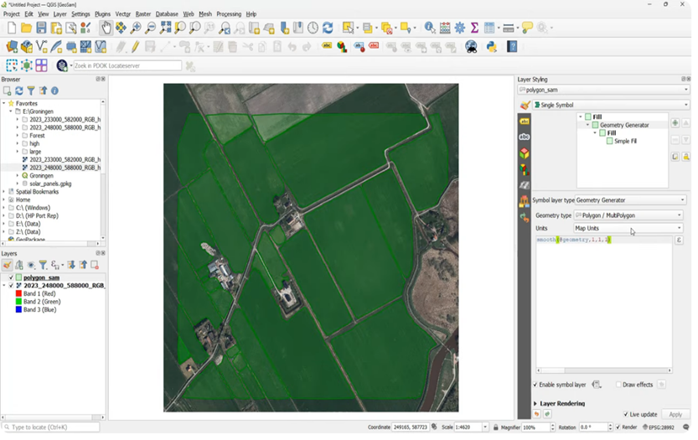Open the Single Symbol renderer dropdown
The height and width of the screenshot is (440, 698).
pos(611,105)
